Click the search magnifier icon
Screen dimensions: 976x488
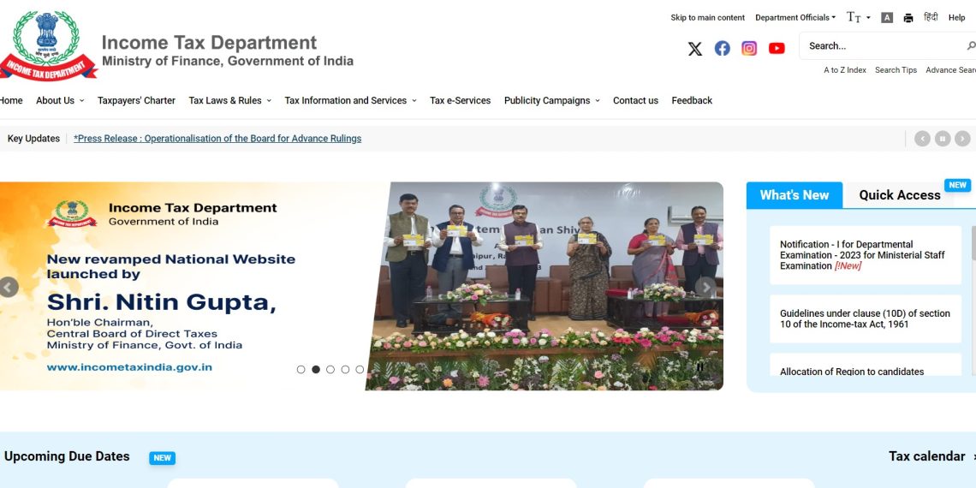coord(970,45)
